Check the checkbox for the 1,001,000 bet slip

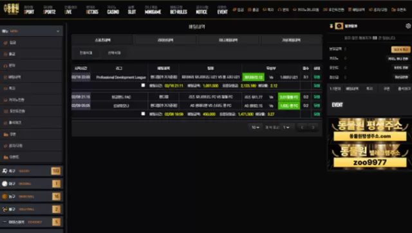(x=143, y=85)
